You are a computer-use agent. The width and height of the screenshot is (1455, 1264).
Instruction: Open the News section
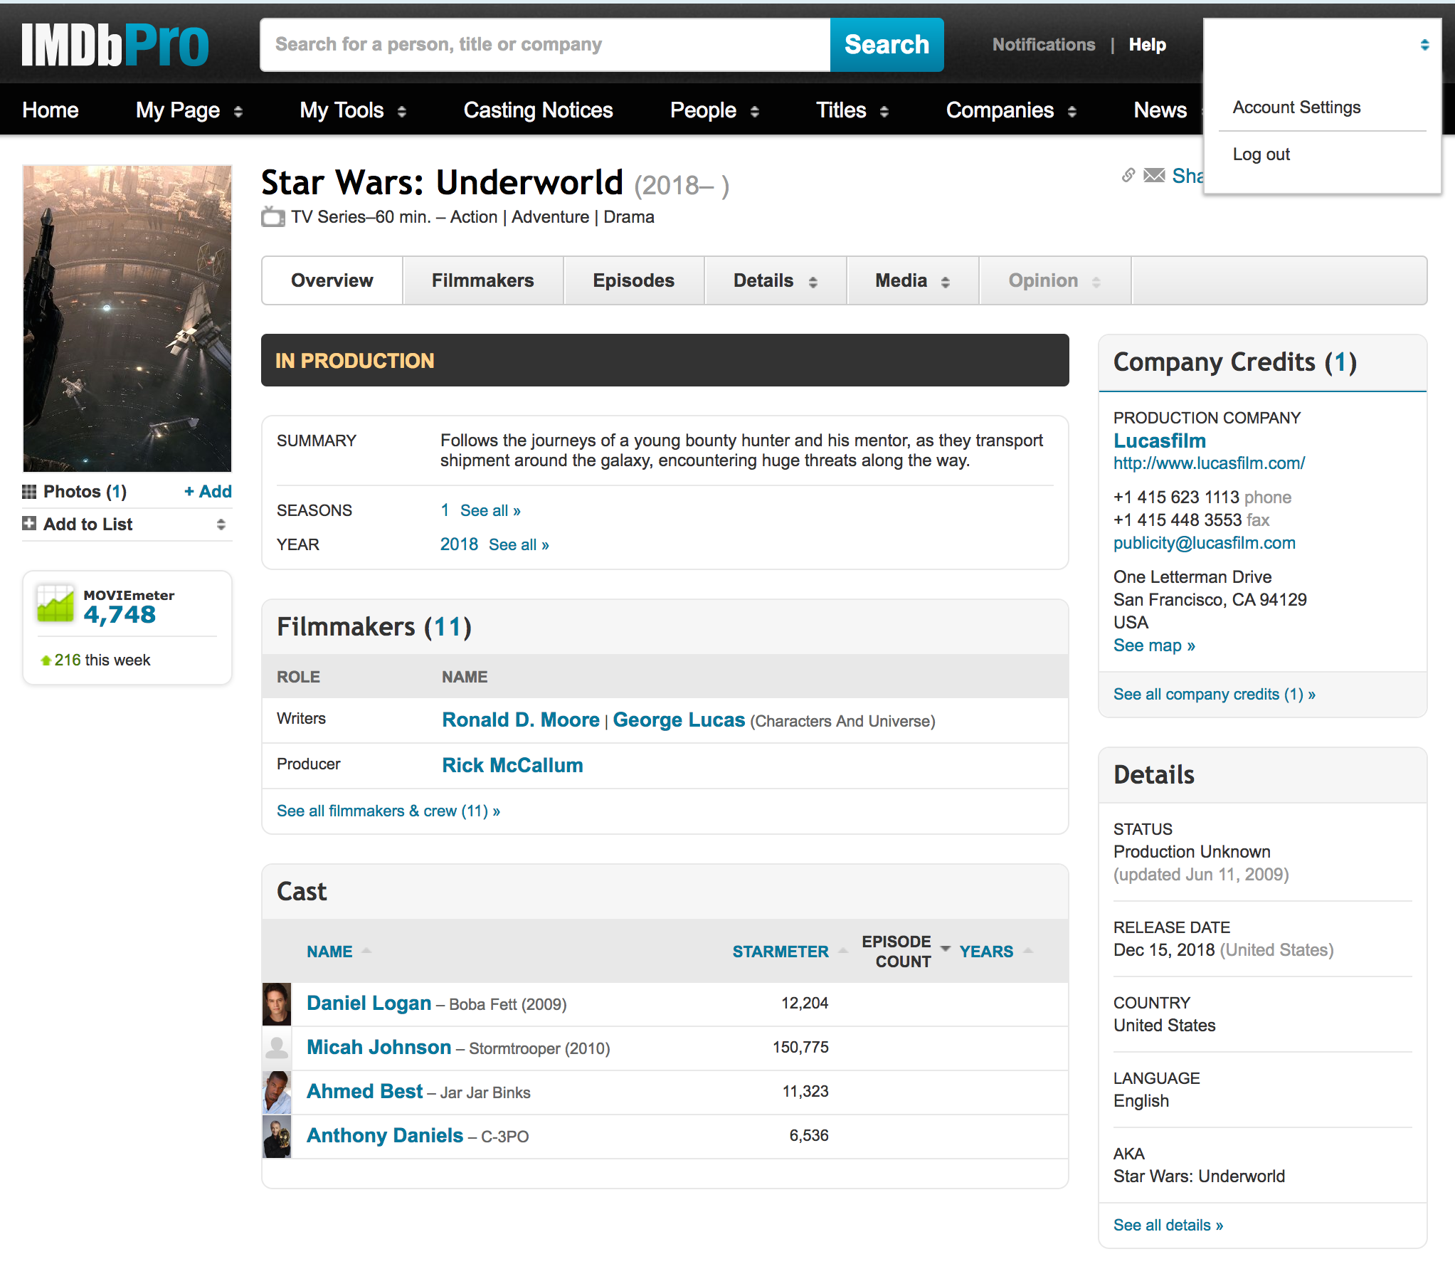(x=1160, y=110)
